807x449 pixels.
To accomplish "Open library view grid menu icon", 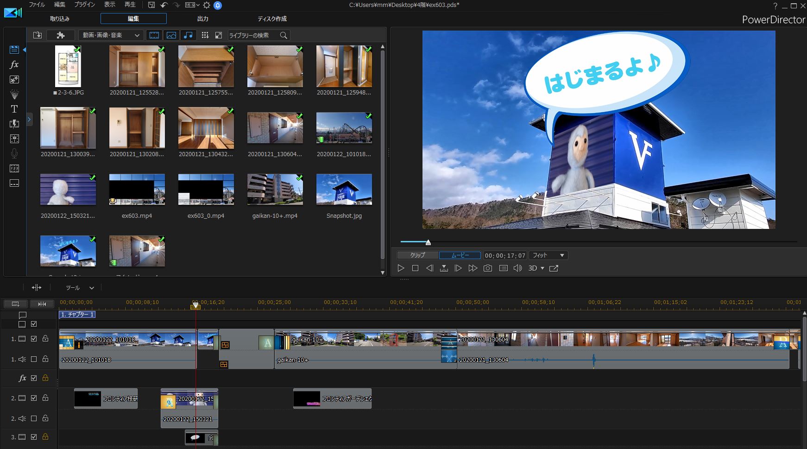I will 205,35.
